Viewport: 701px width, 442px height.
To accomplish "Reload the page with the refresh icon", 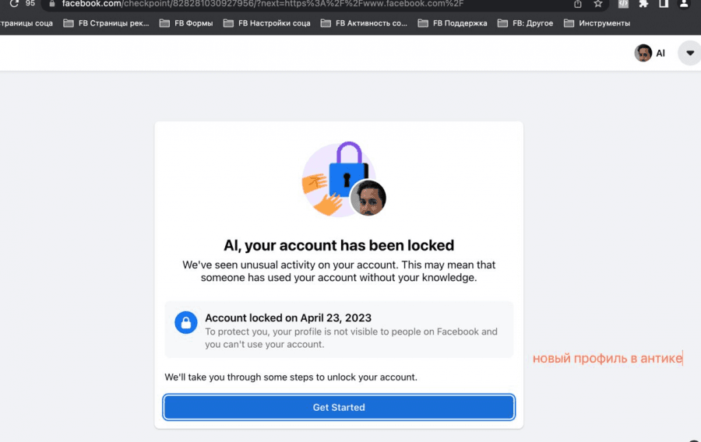I will tap(14, 3).
